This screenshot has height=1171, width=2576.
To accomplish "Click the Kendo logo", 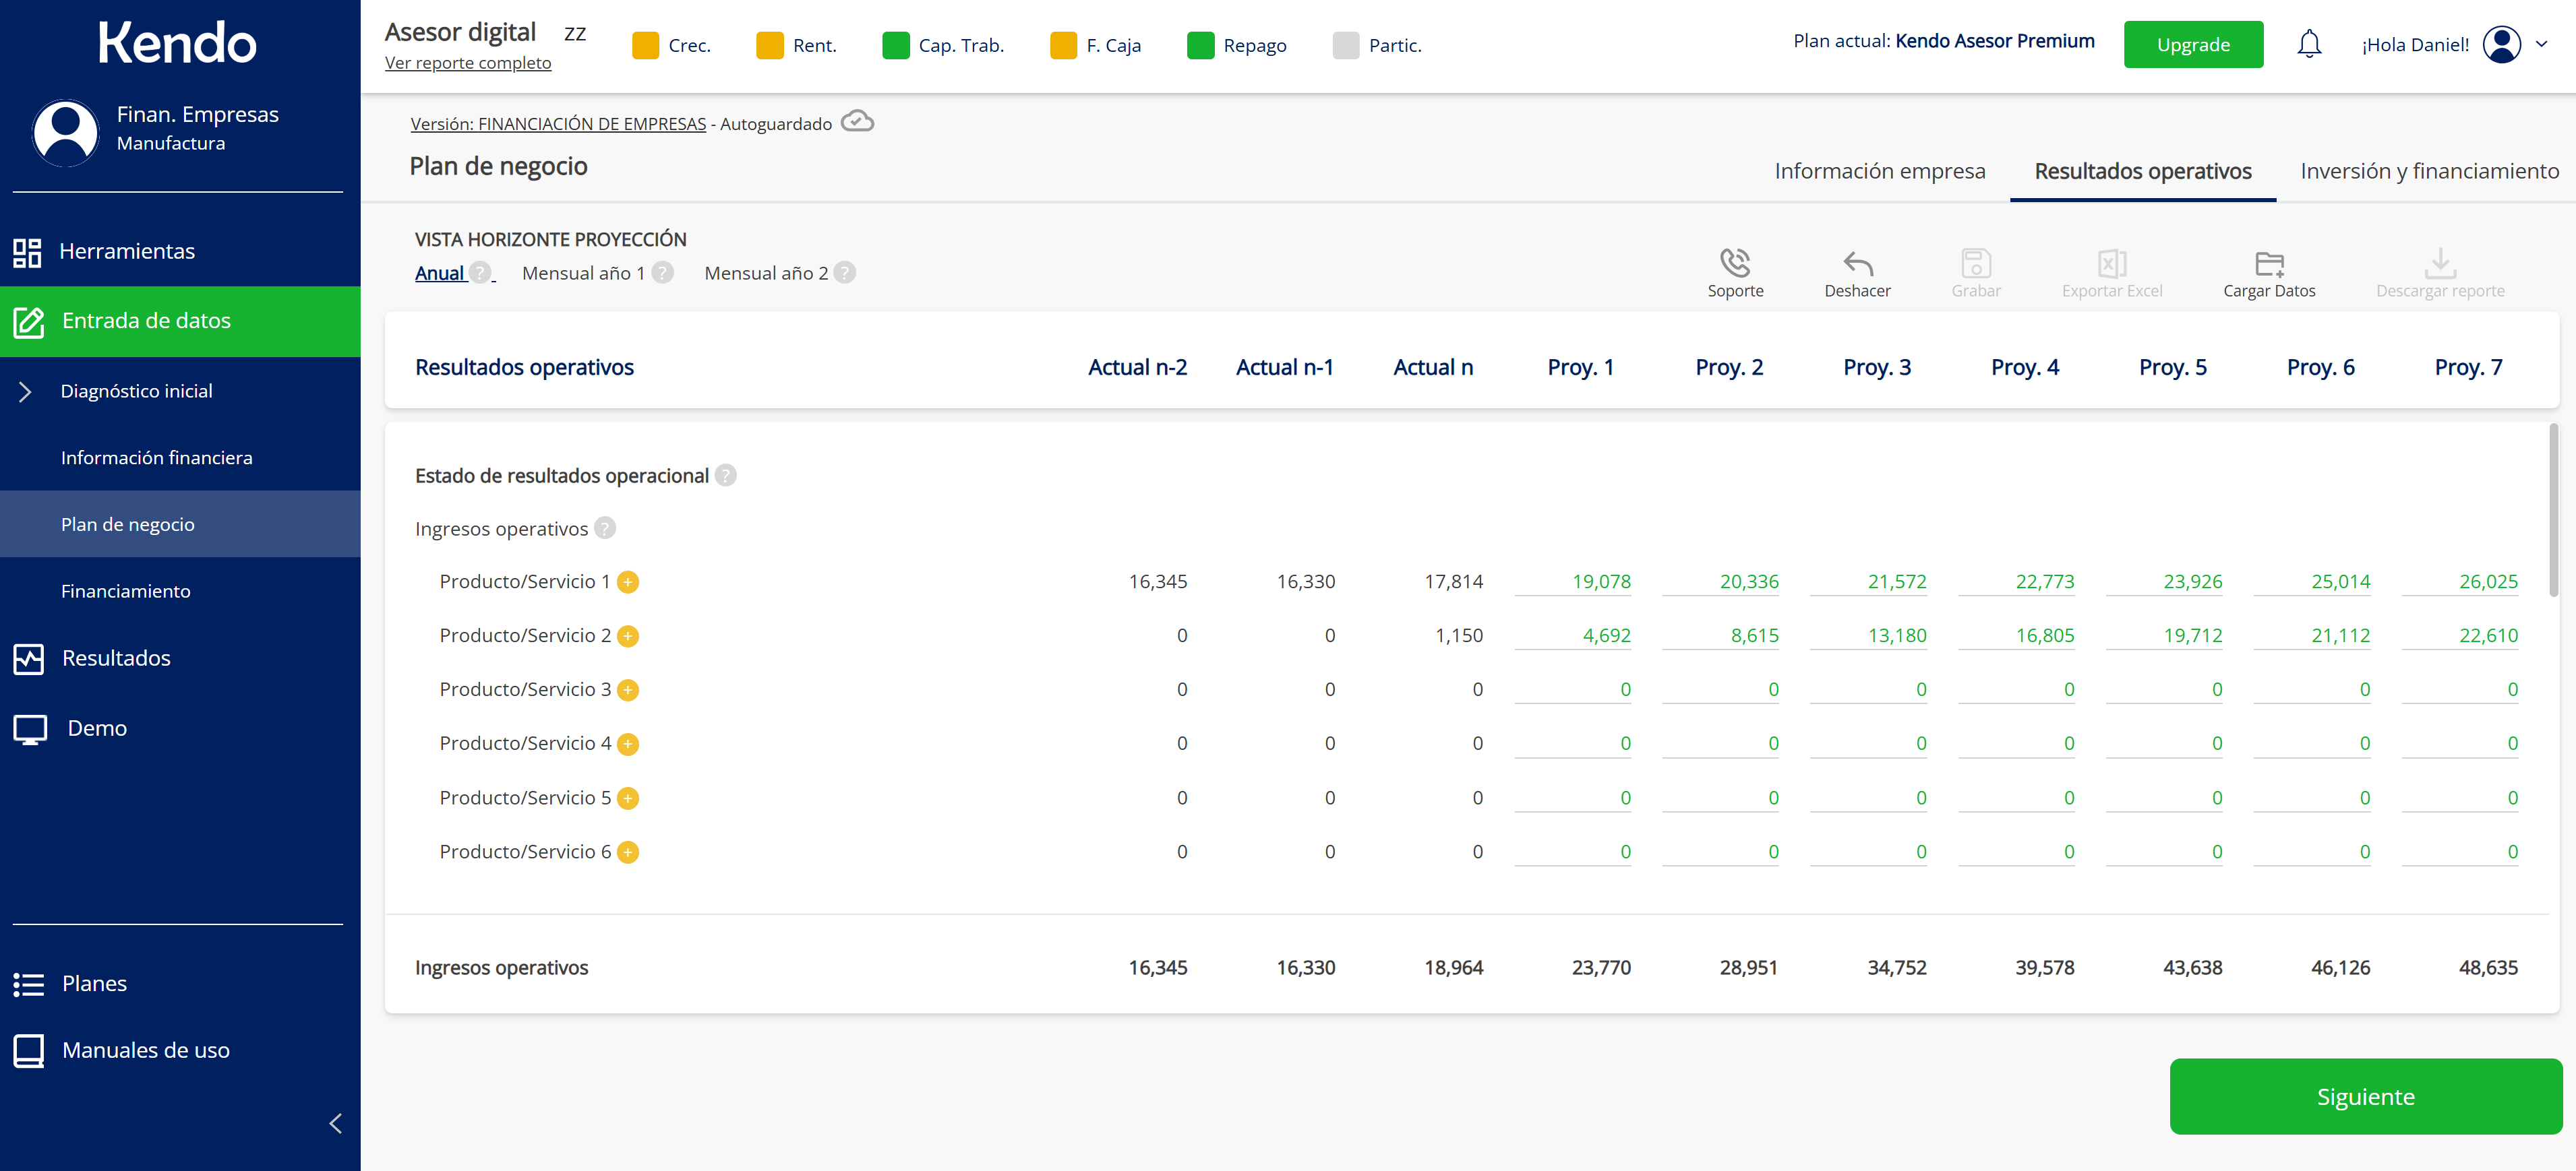I will point(177,43).
